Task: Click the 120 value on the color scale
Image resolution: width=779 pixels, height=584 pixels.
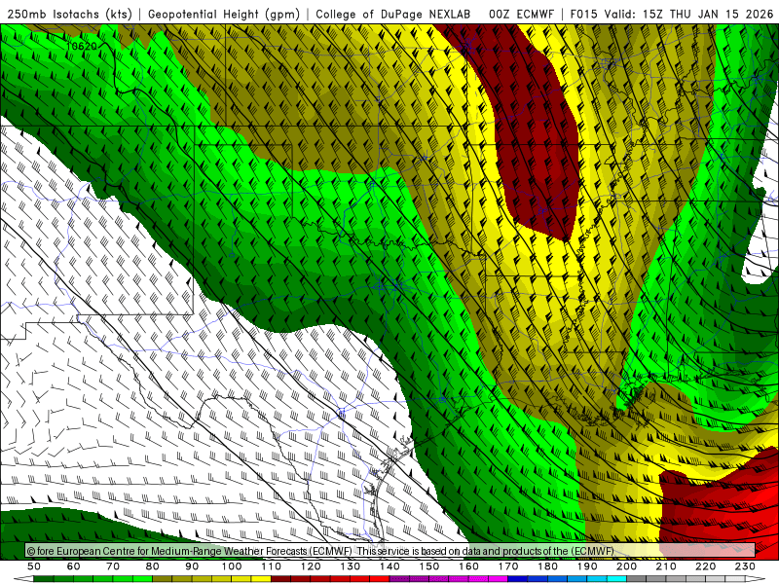Action: (x=311, y=566)
